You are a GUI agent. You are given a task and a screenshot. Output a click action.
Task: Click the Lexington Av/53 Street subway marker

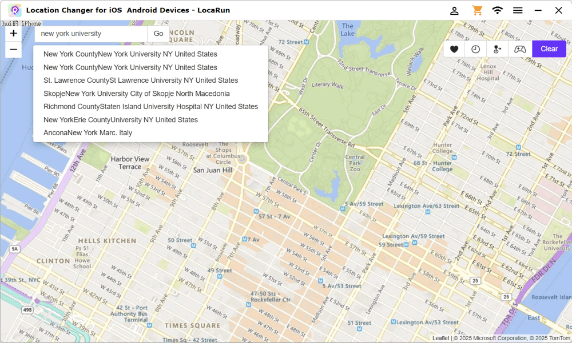[x=394, y=322]
